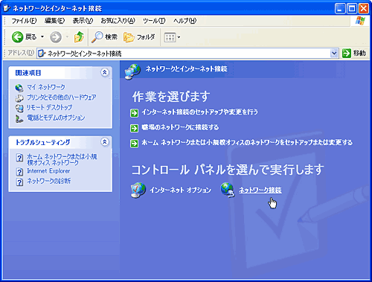Image resolution: width=372 pixels, height=282 pixels.
Task: Click the address bar page icon
Action: (x=42, y=54)
